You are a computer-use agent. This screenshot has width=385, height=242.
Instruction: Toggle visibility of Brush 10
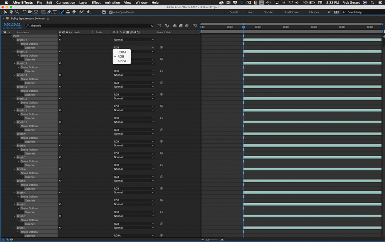coord(60,122)
